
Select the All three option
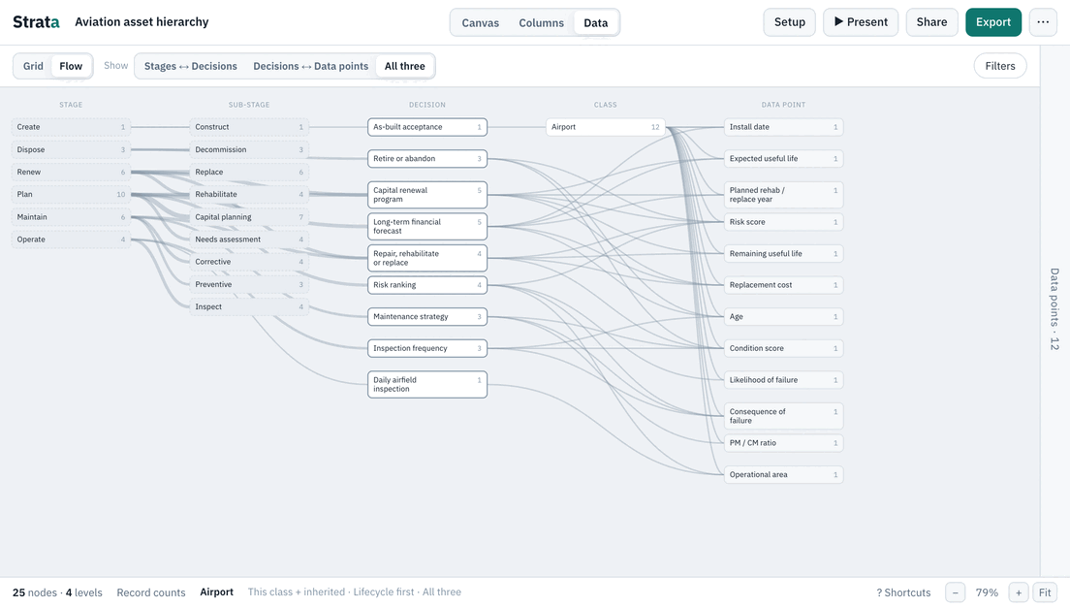coord(405,66)
